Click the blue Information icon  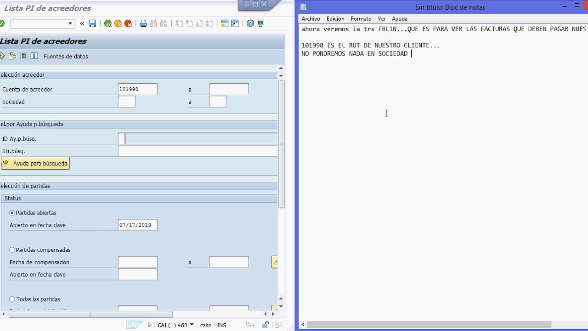tap(34, 56)
